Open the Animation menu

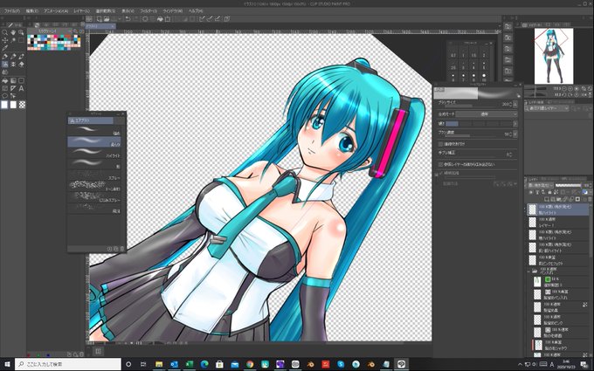(x=56, y=11)
